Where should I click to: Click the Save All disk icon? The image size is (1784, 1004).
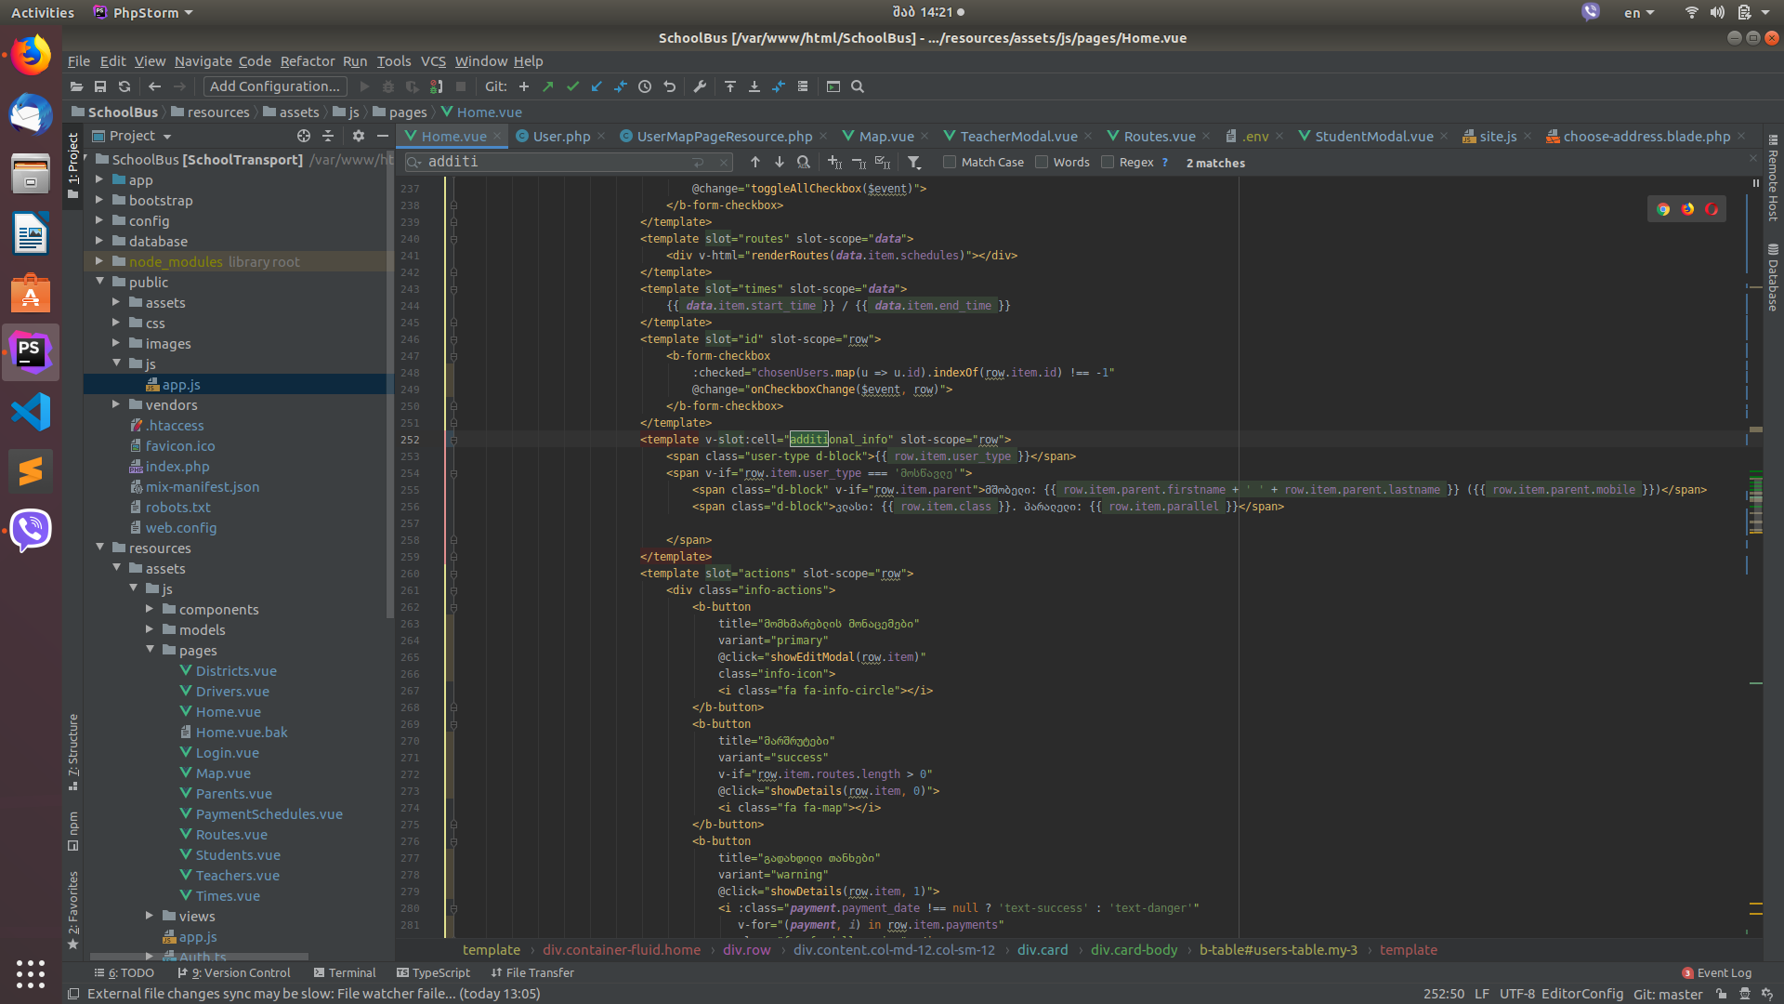100,86
